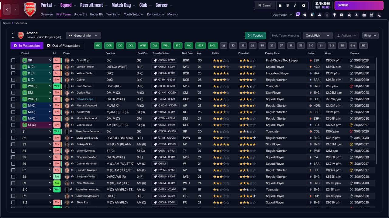Select Viktor Gyökeres's checkbox
The image size is (389, 218).
coord(13,151)
